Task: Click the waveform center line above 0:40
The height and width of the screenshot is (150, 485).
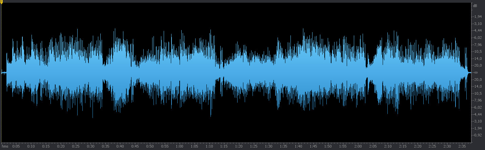Action: click(120, 72)
